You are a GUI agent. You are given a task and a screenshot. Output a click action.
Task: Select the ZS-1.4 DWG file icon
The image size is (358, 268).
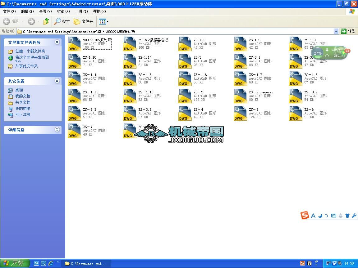(x=75, y=78)
